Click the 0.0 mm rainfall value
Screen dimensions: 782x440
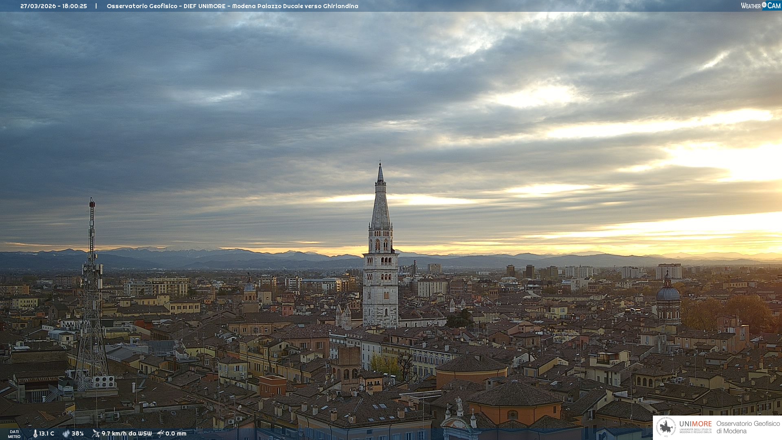point(176,433)
